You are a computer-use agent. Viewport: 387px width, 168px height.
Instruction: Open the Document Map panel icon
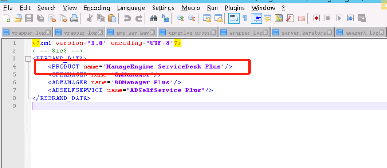[279, 18]
